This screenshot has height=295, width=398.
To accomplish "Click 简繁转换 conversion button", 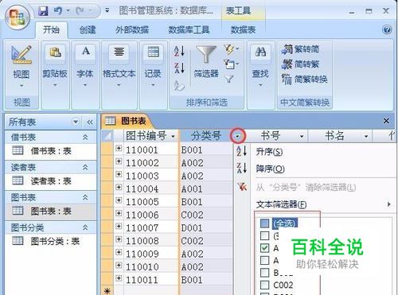I will pyautogui.click(x=305, y=80).
